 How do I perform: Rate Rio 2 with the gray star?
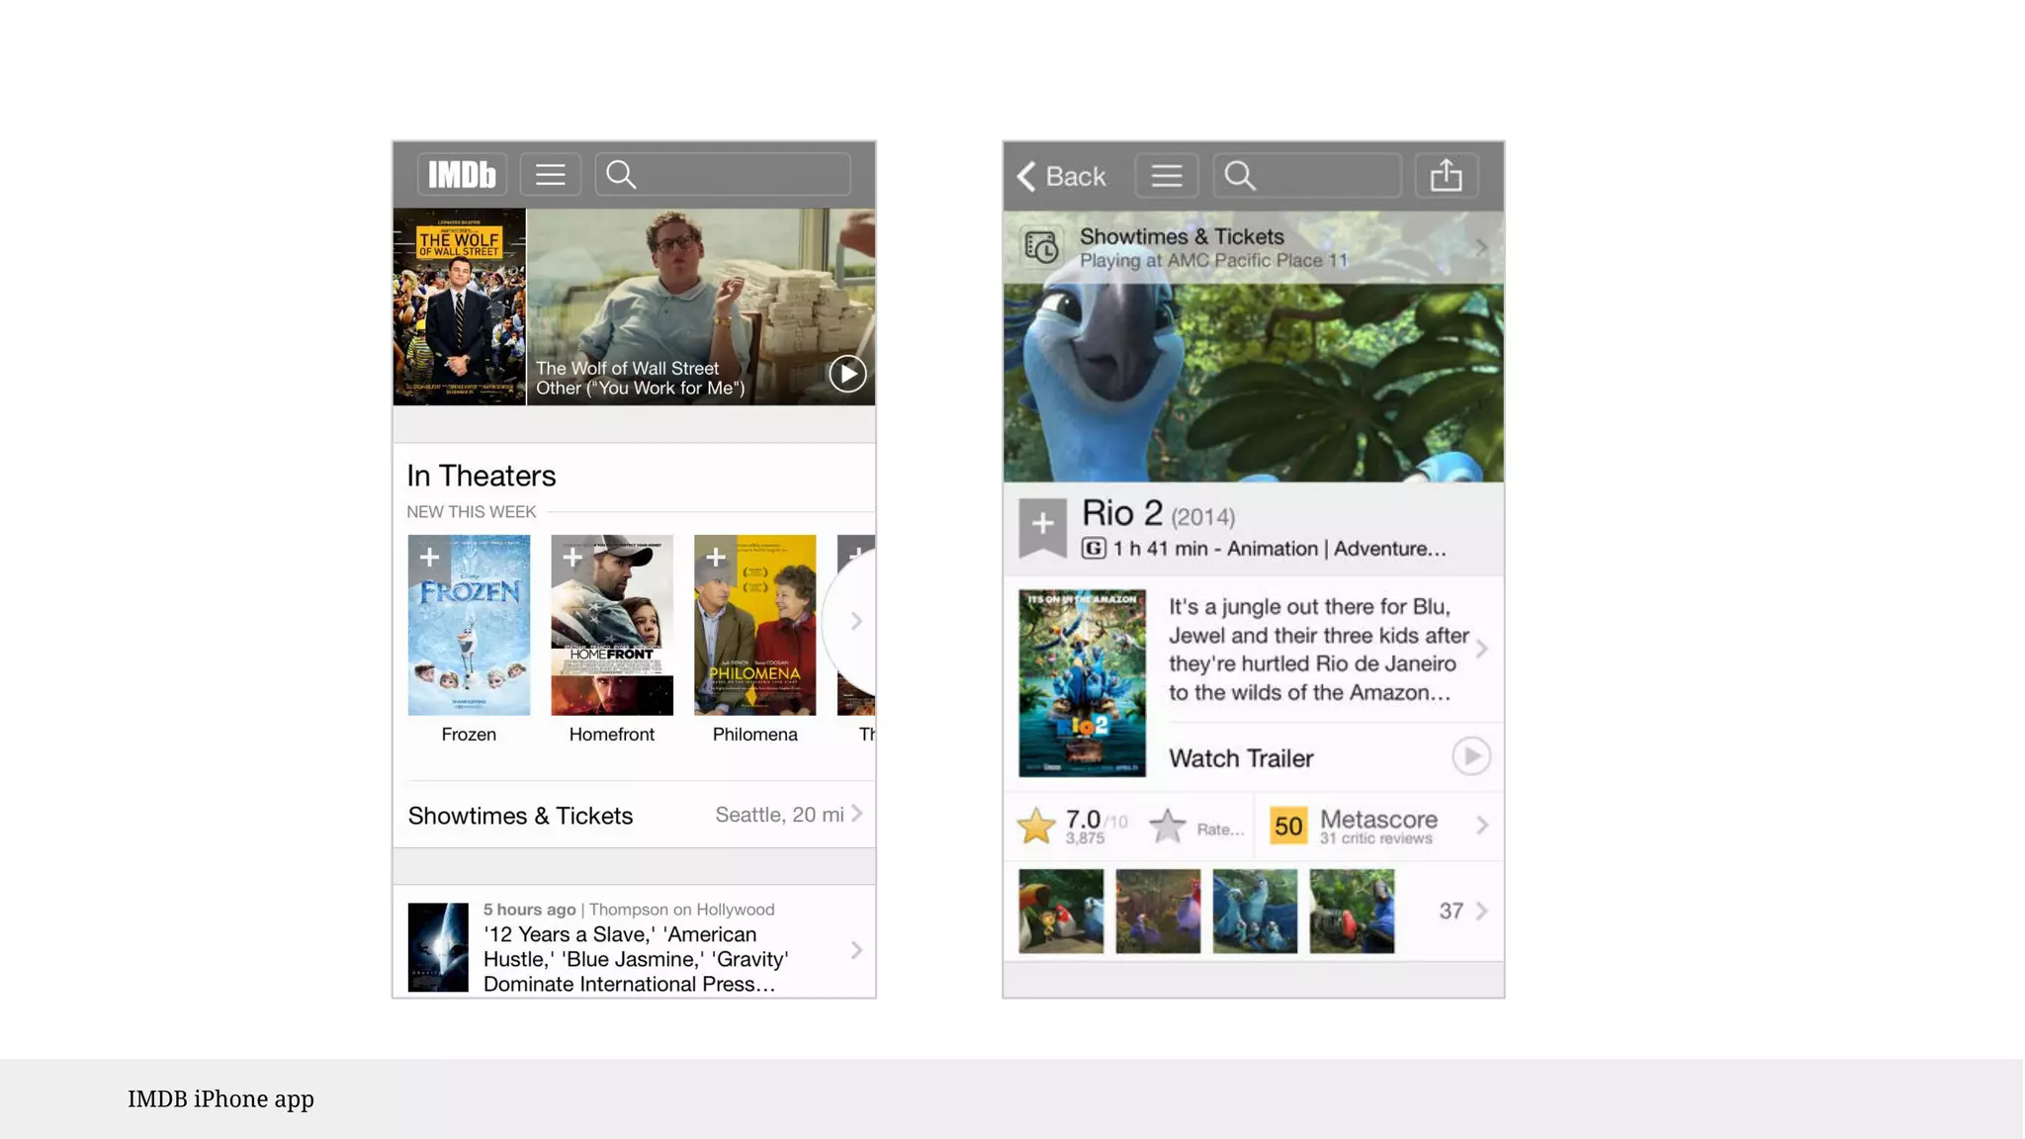tap(1168, 827)
